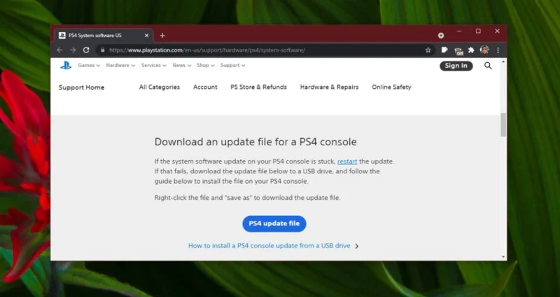Expand the Hardware dropdown menu

point(120,65)
